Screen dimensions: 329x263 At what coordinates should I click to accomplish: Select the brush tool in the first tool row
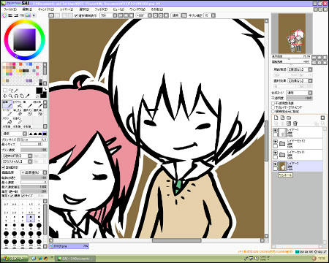(x=28, y=104)
